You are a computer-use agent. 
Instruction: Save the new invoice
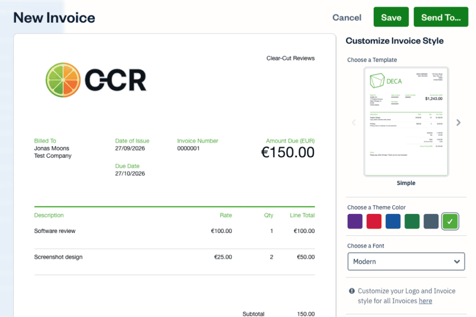[x=391, y=17]
